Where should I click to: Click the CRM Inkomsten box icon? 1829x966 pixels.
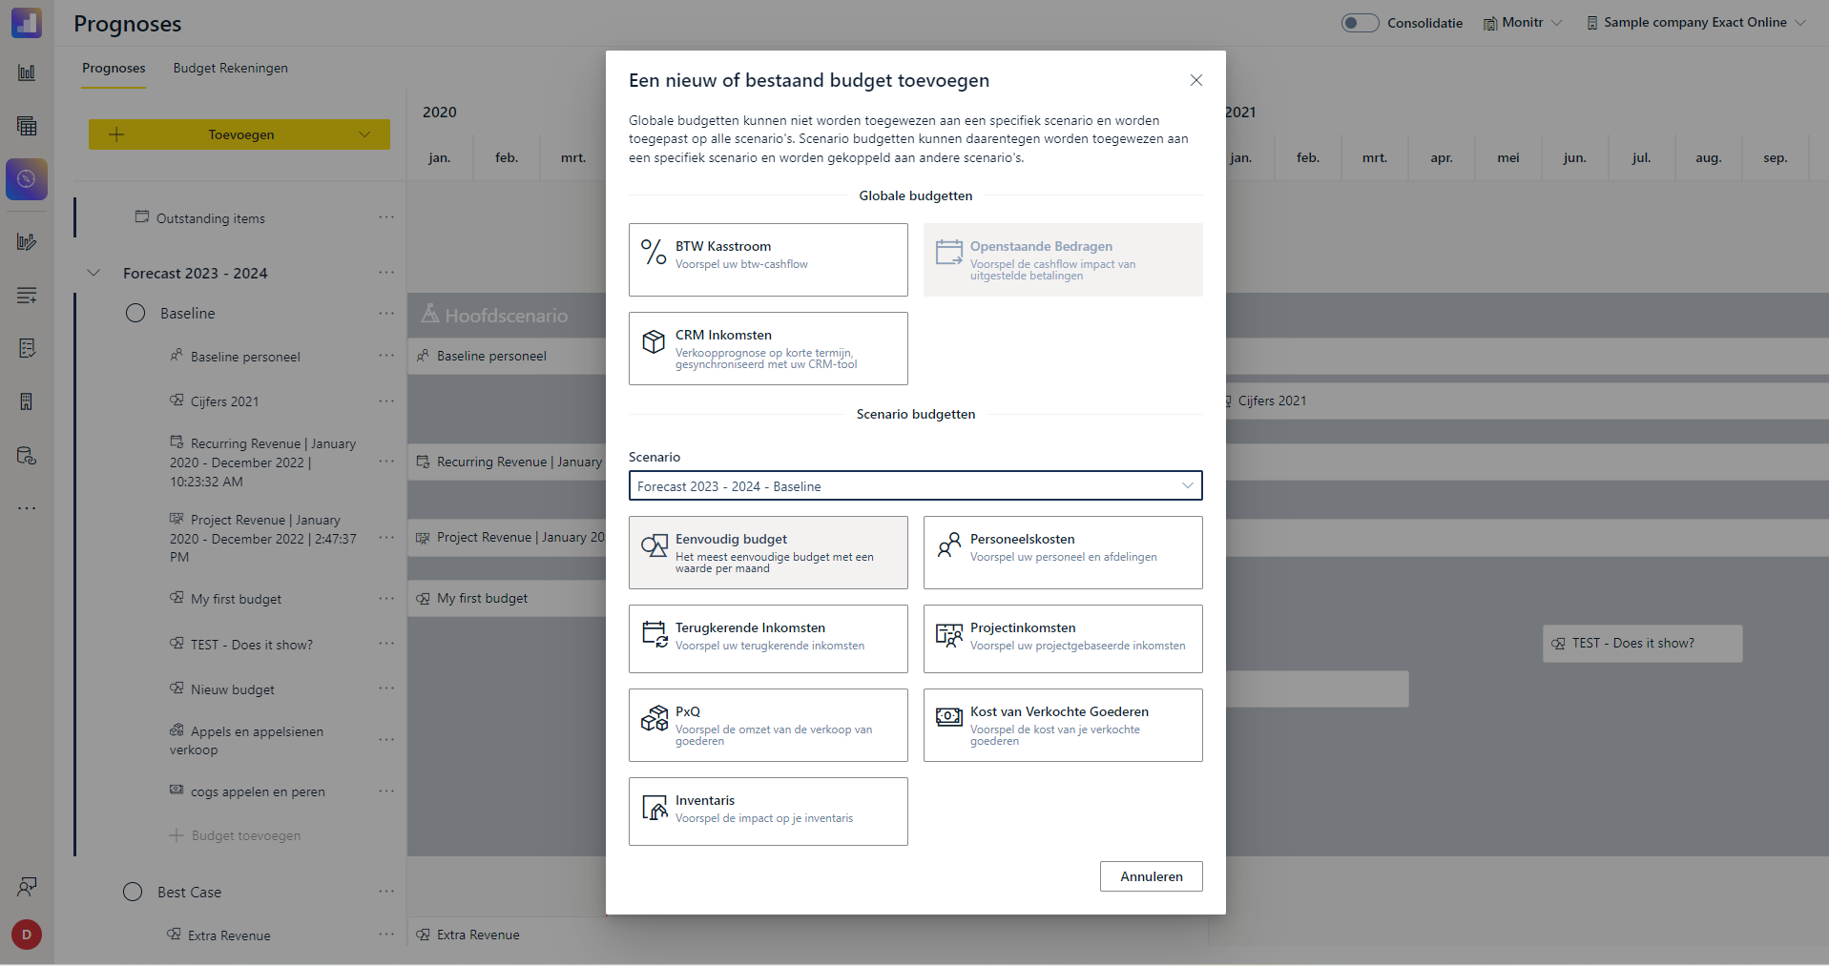pos(654,341)
